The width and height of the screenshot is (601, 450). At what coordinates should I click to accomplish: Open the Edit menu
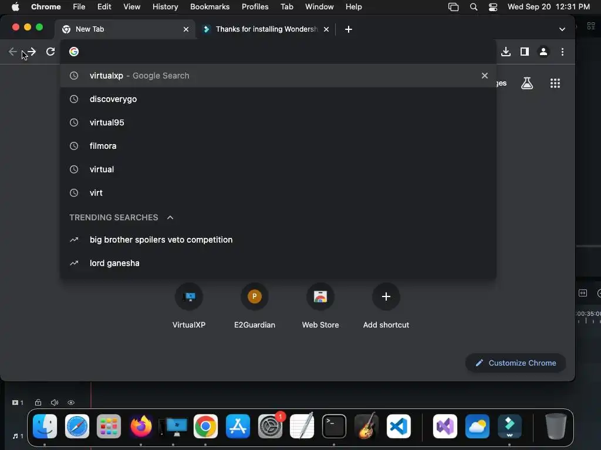coord(104,7)
